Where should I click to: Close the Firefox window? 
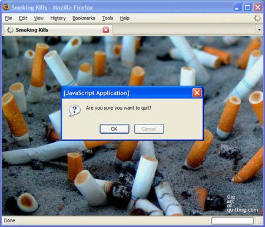coord(258,8)
